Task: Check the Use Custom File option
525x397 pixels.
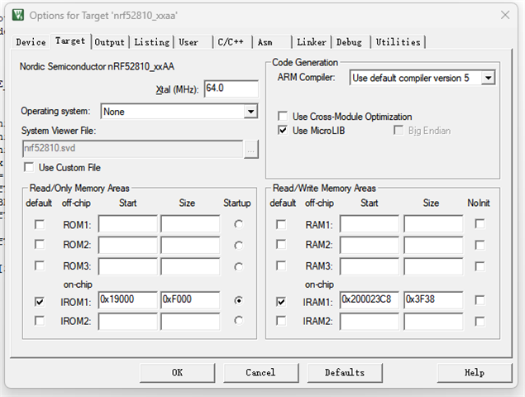Action: (29, 167)
